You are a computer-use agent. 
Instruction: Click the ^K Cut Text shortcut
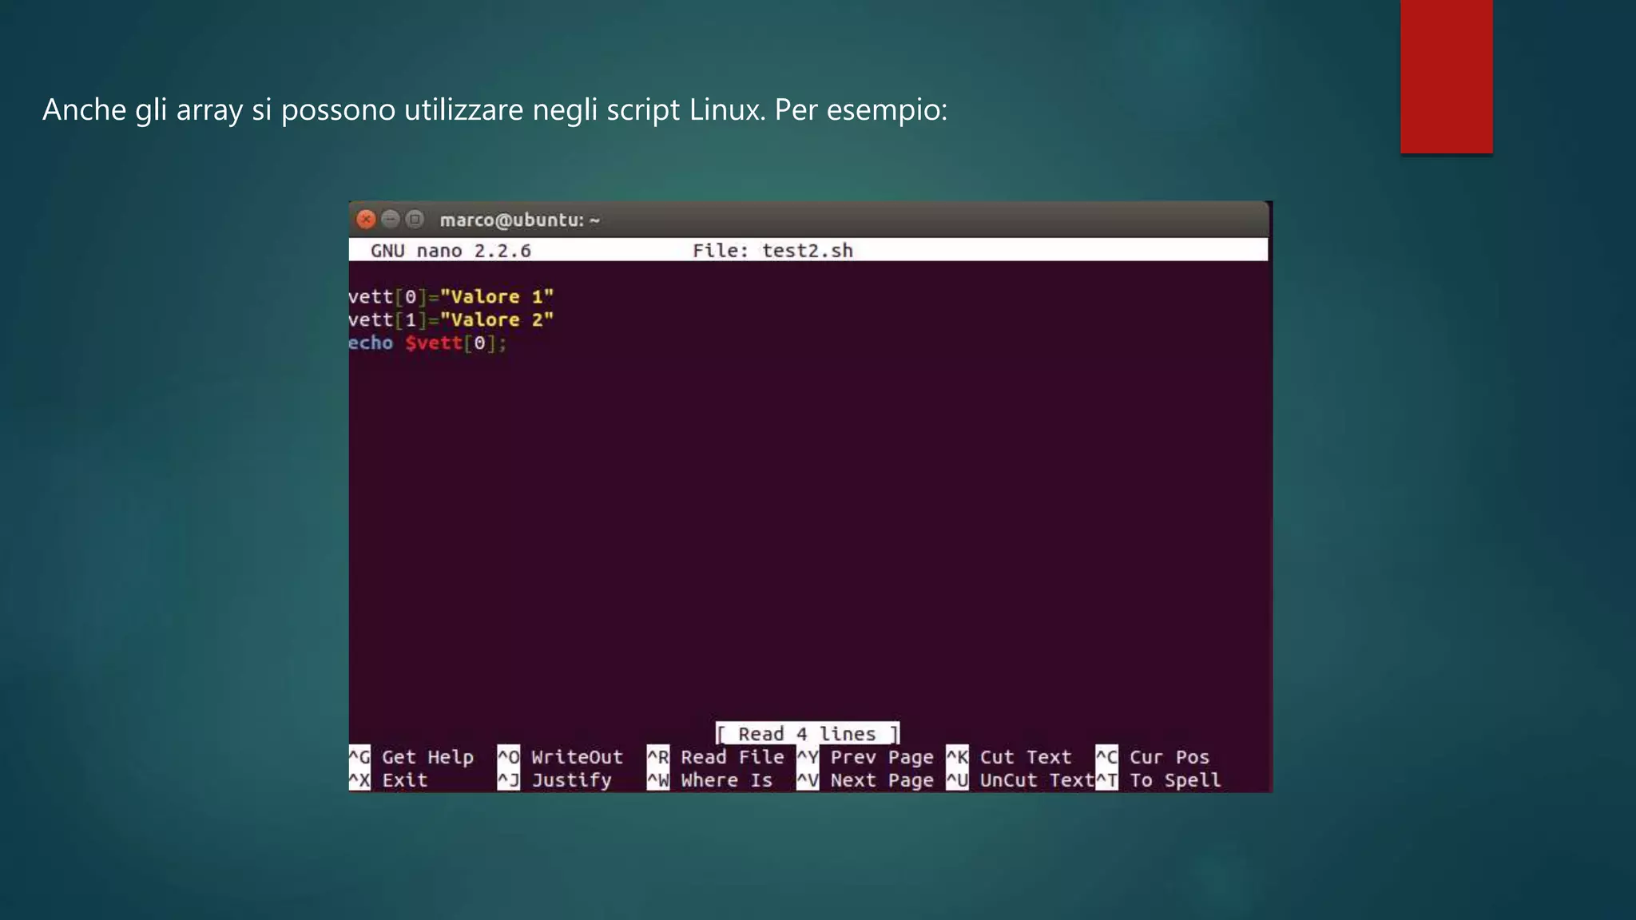[x=1009, y=757]
